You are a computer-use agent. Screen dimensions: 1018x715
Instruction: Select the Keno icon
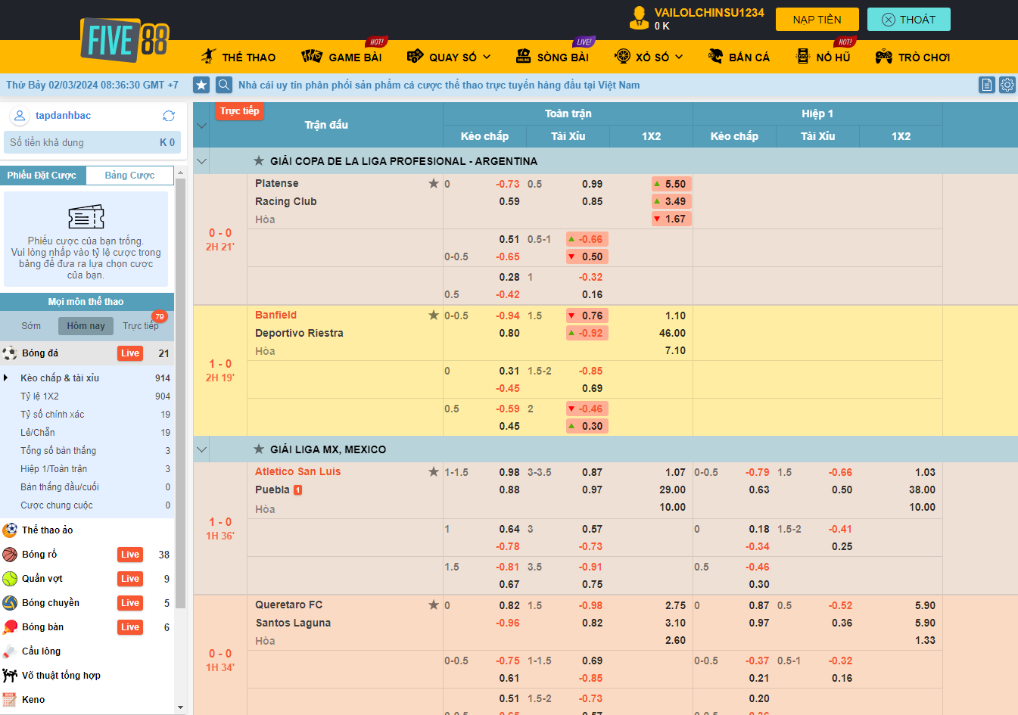pyautogui.click(x=10, y=700)
